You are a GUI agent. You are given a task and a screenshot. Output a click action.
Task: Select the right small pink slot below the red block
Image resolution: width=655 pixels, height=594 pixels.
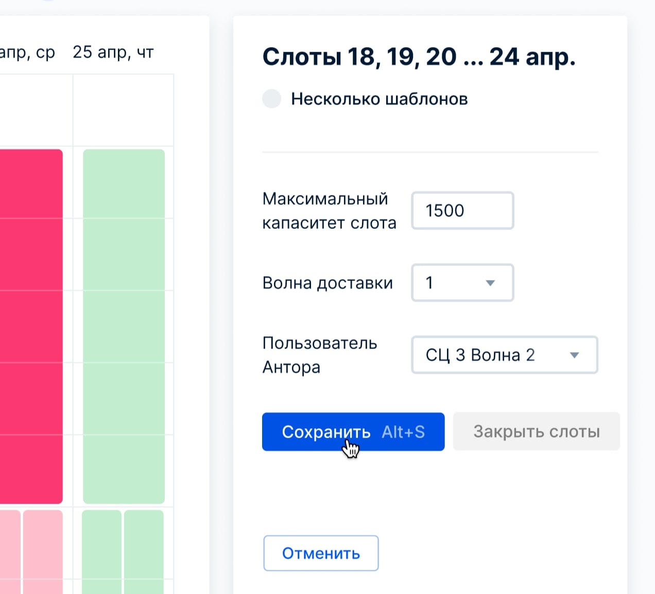click(43, 551)
